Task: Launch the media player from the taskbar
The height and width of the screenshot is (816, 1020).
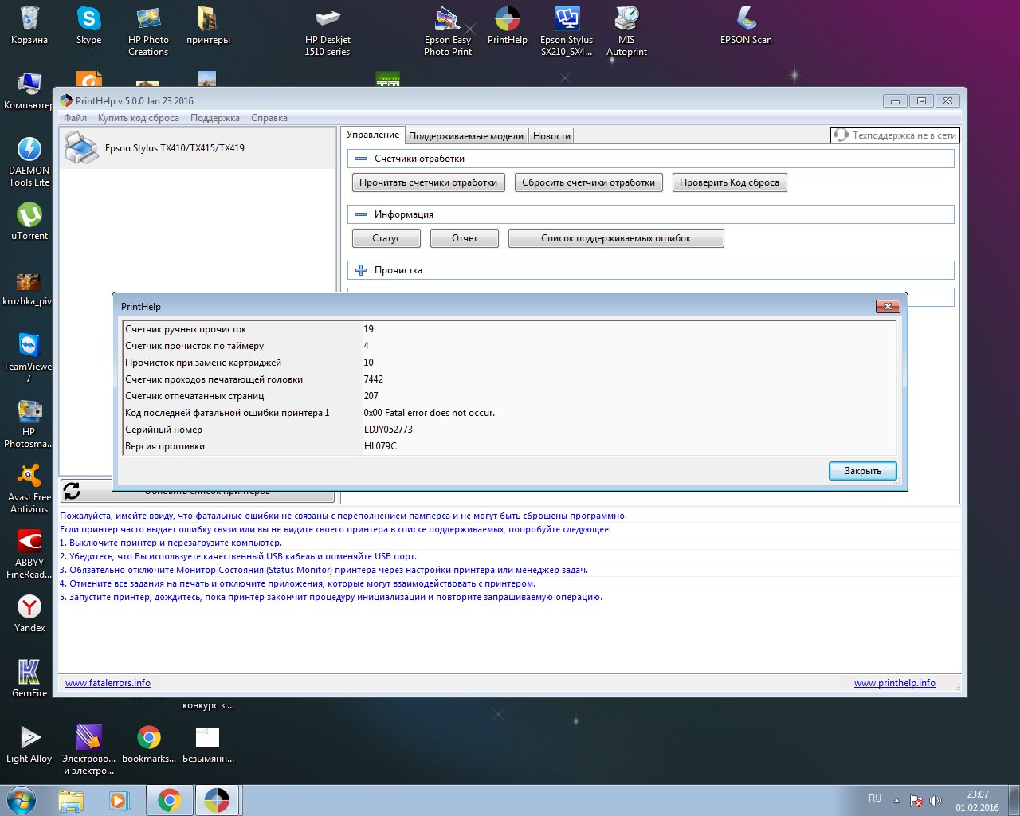Action: point(120,800)
